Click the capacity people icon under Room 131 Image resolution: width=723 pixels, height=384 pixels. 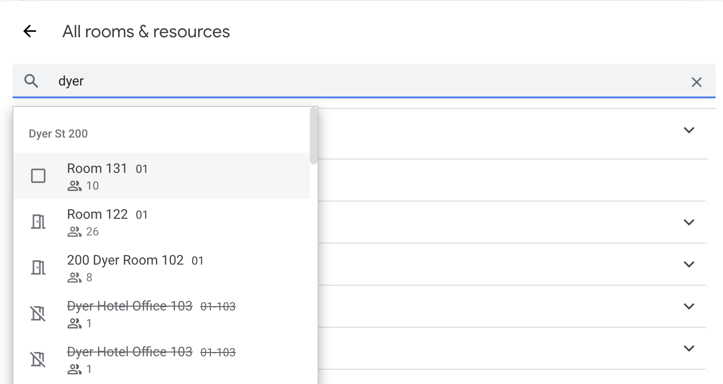[75, 186]
